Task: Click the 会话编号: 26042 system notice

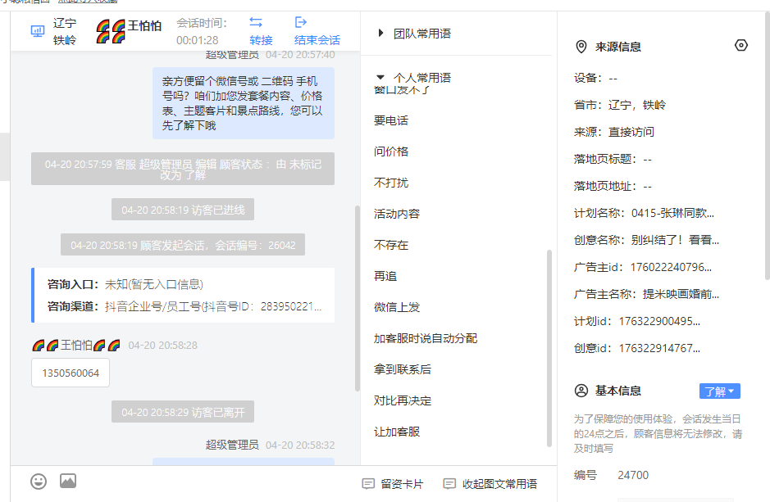Action: tap(183, 245)
